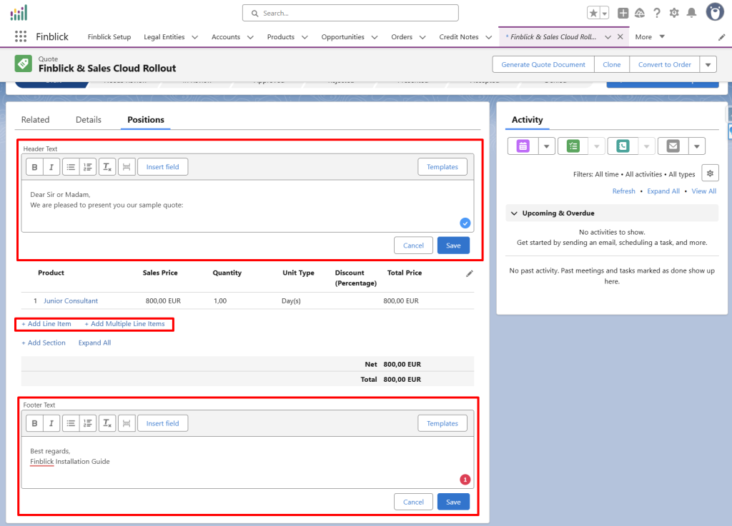Collapse the Upcoming & Overdue section
This screenshot has height=526, width=732.
click(514, 213)
